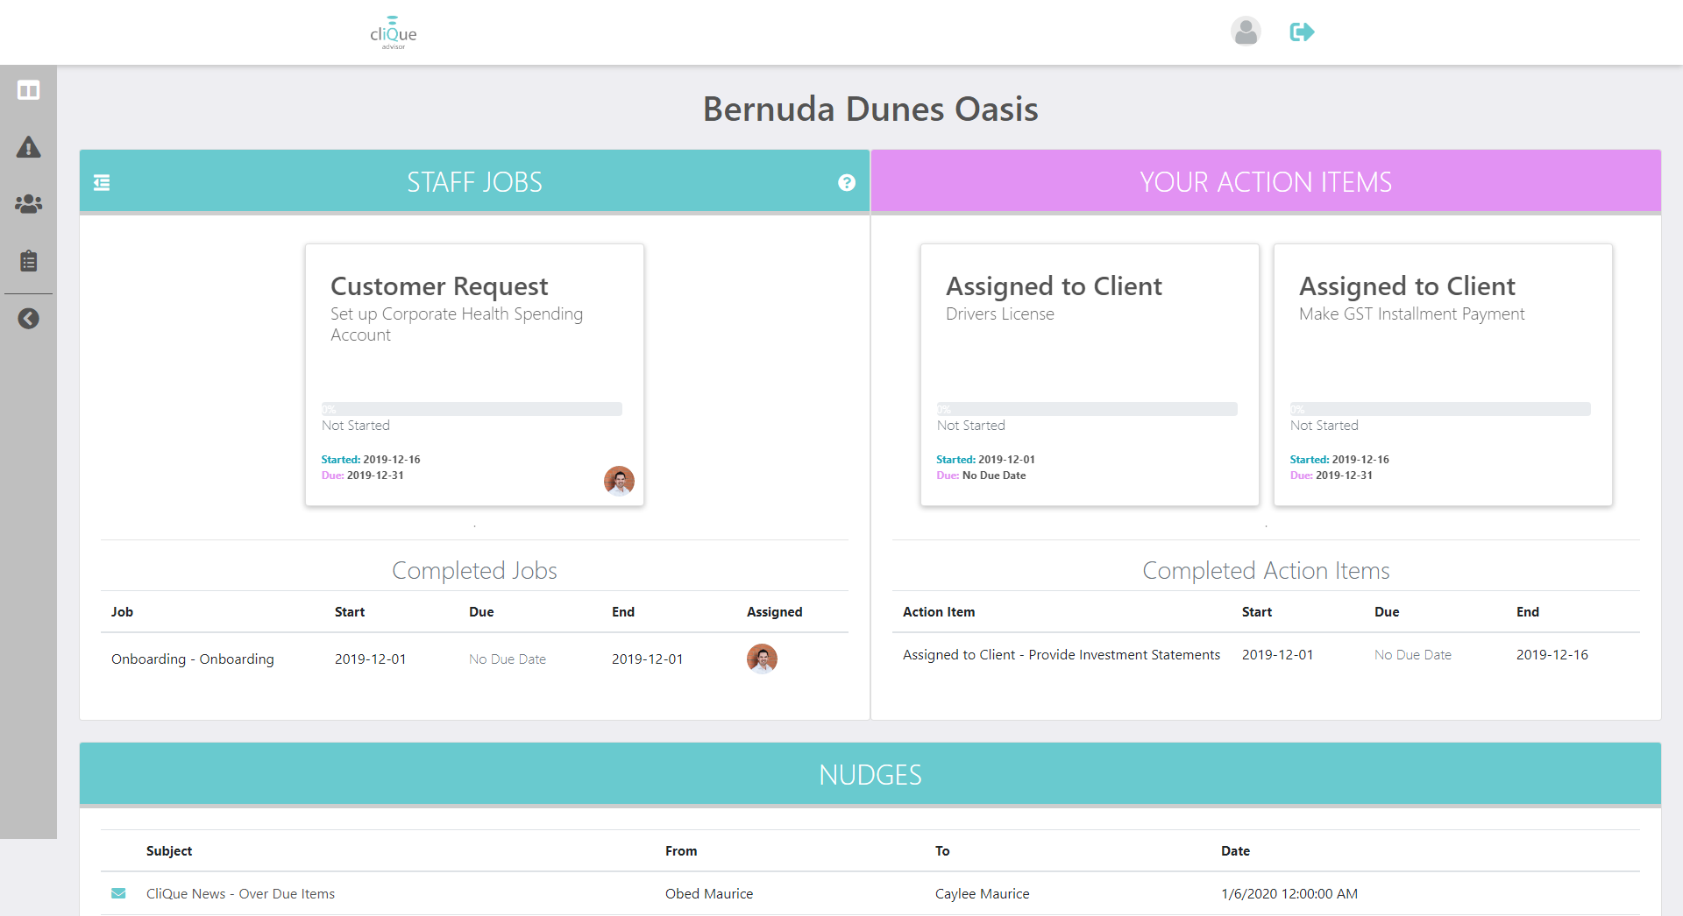Viewport: 1683px width, 916px height.
Task: Open the Clients section from the sidebar
Action: (x=28, y=203)
